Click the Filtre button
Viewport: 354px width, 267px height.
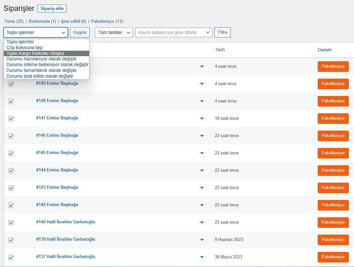click(x=222, y=32)
